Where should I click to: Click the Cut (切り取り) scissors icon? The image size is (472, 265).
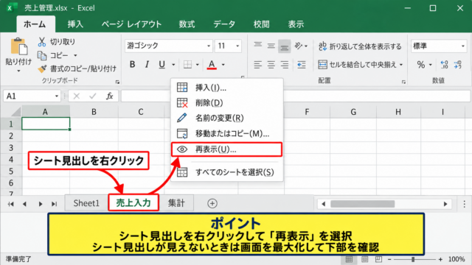pyautogui.click(x=42, y=42)
